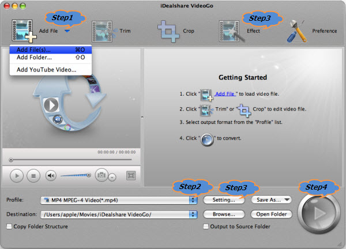Viewport: 346px width, 249px height.
Task: Click the Crop toolbar label
Action: pyautogui.click(x=189, y=31)
